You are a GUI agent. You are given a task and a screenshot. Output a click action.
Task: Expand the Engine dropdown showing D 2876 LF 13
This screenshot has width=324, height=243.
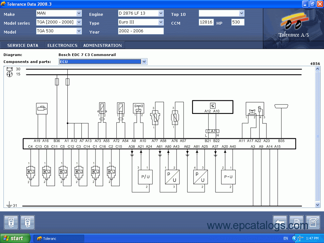click(x=161, y=13)
